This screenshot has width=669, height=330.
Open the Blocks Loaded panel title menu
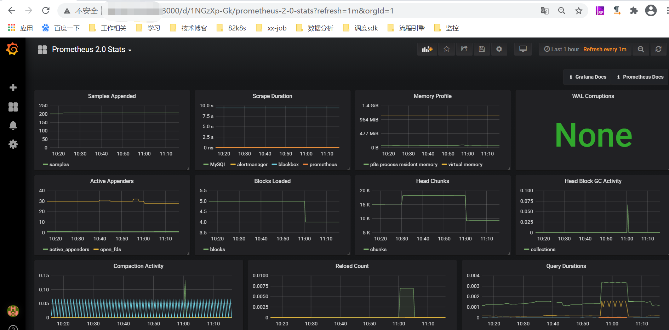(272, 181)
